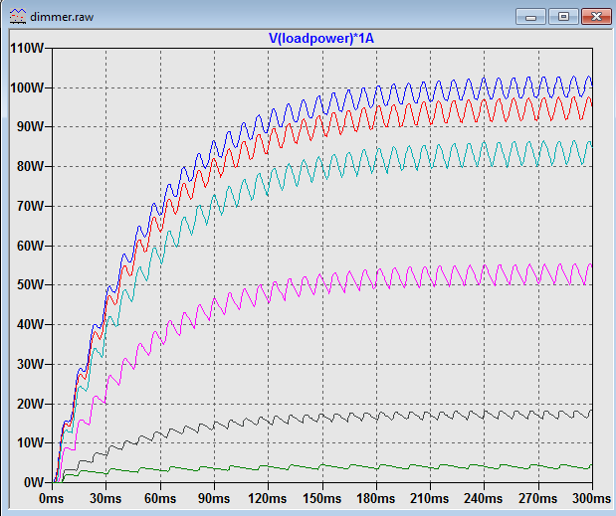
Task: Click the 60W vertical axis label
Action: [x=31, y=246]
